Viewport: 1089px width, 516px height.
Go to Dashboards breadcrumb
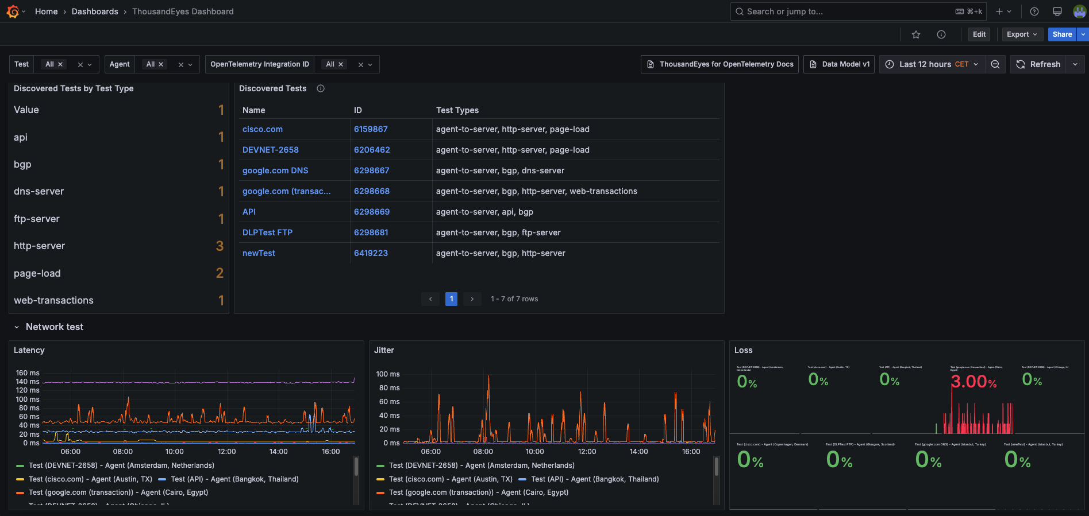coord(95,11)
